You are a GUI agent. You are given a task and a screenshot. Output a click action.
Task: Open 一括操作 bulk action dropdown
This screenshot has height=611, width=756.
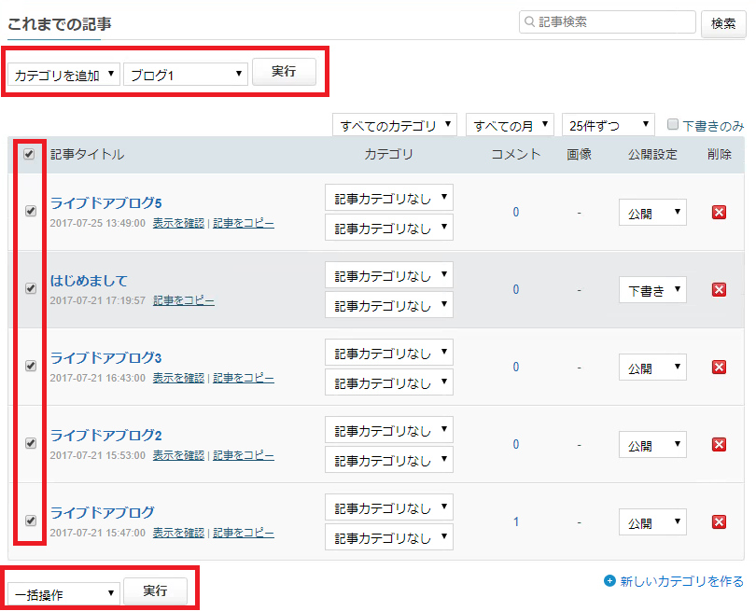click(x=63, y=593)
